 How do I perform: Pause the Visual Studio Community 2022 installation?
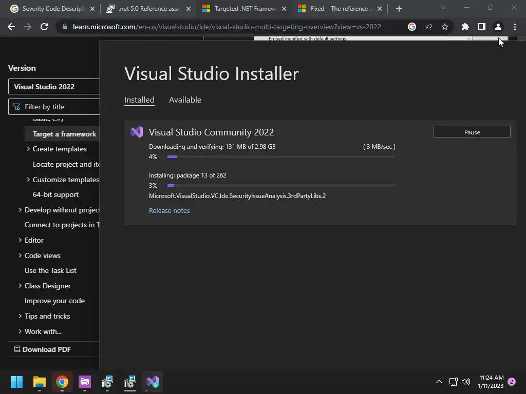[x=472, y=132]
